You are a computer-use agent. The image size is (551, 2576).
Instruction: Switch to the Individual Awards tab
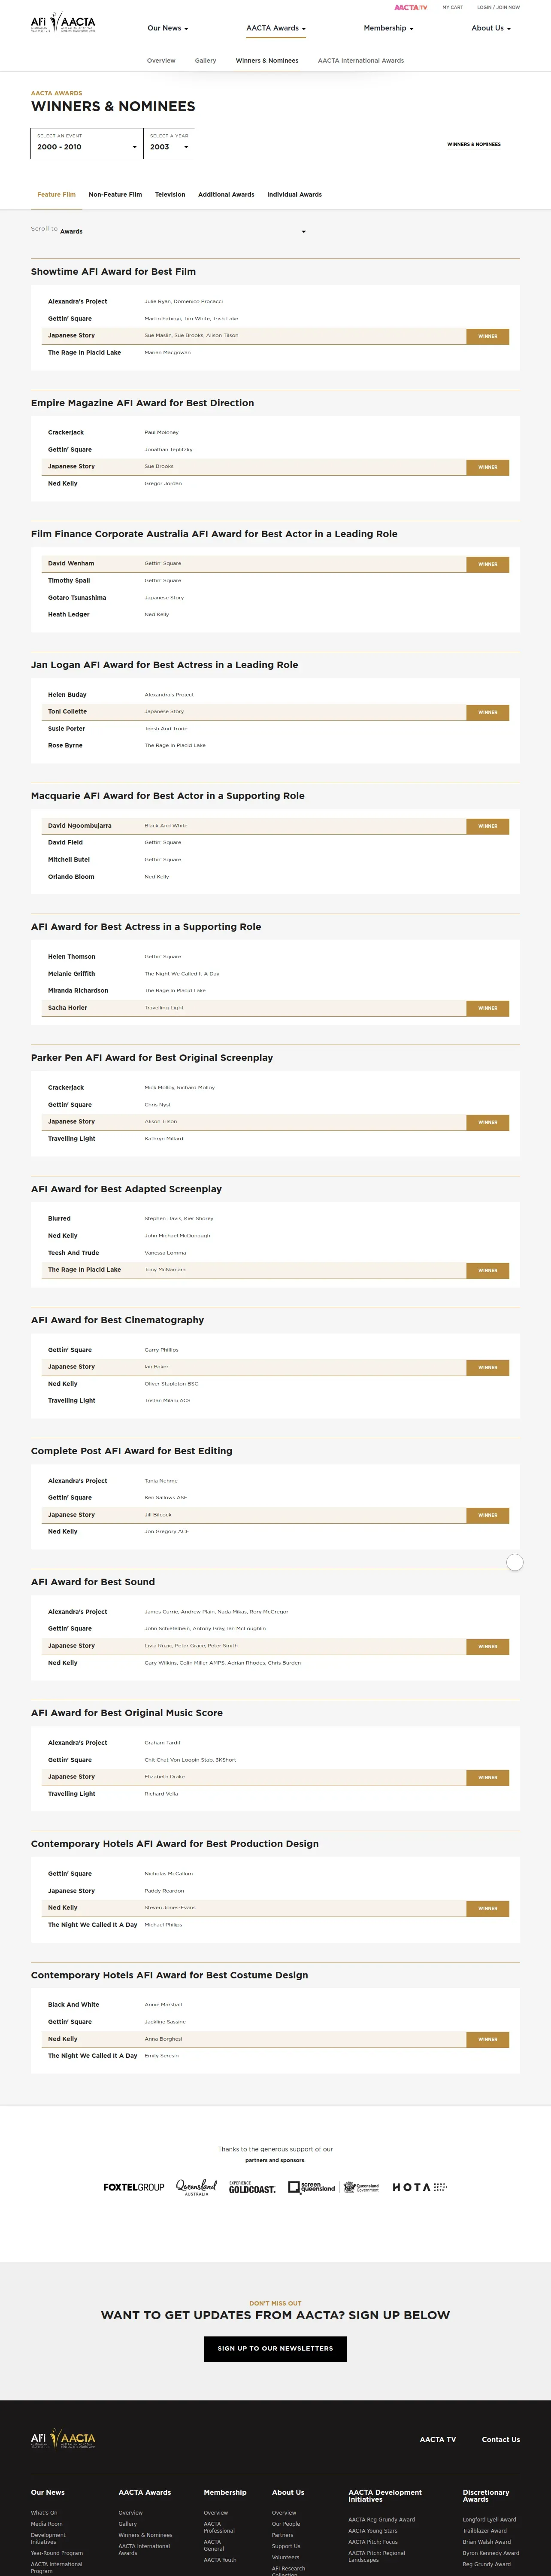(294, 194)
